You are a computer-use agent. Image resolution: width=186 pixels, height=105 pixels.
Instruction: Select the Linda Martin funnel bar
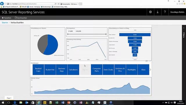[135, 45]
